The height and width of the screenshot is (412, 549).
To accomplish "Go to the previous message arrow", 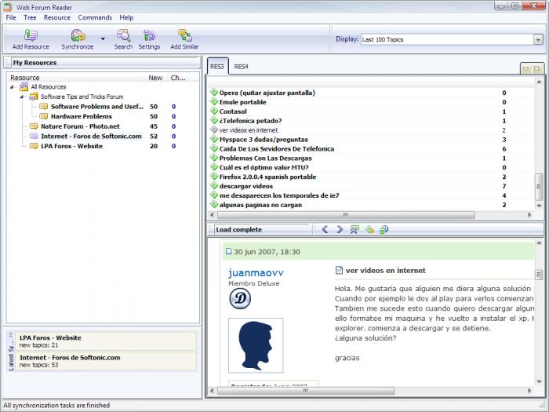I will (x=325, y=229).
